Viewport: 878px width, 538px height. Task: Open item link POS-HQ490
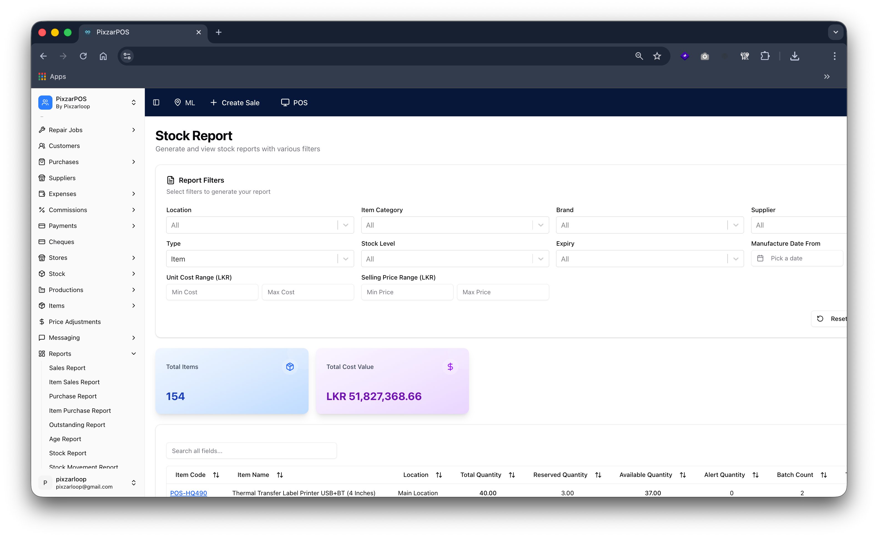coord(188,493)
